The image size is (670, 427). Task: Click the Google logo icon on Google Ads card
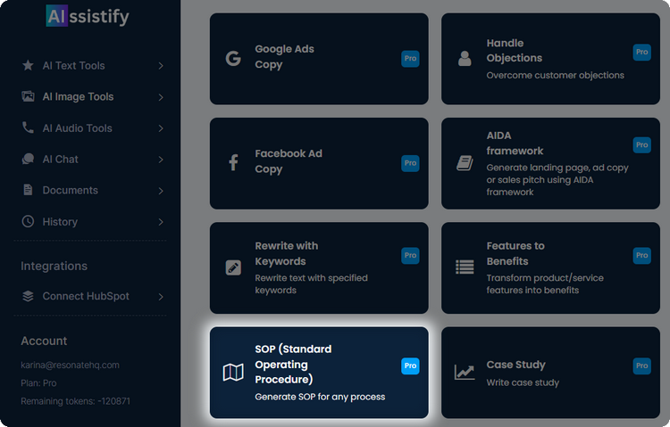233,59
